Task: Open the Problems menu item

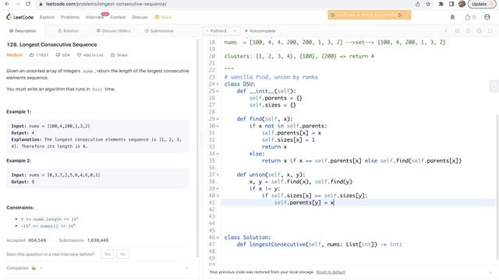Action: coord(70,17)
